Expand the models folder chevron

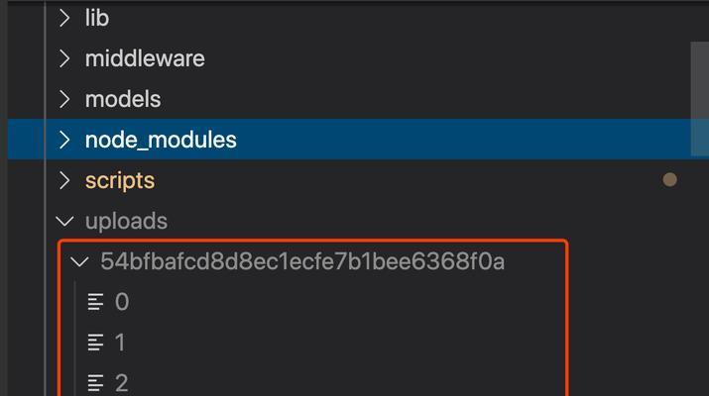click(64, 99)
